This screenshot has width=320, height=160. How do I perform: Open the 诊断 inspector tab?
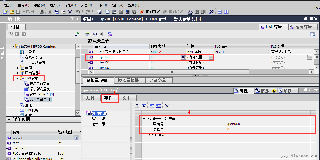[288, 91]
